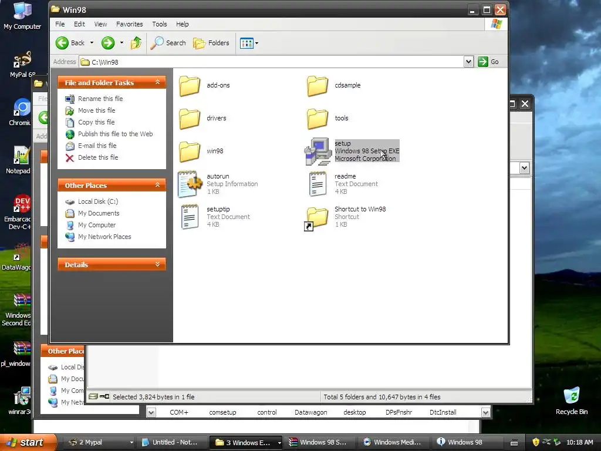Open the View menu
This screenshot has width=601, height=451.
coord(100,23)
